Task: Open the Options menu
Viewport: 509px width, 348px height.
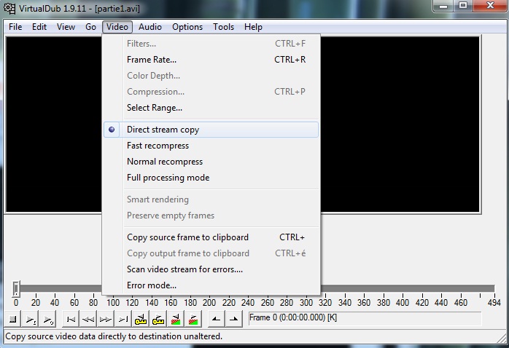Action: tap(187, 27)
